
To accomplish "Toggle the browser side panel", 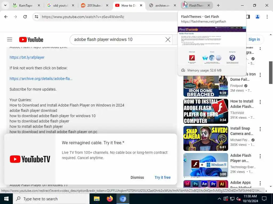I will (248, 17).
